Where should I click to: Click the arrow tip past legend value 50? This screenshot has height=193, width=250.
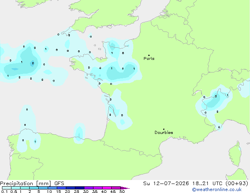coord(125,188)
